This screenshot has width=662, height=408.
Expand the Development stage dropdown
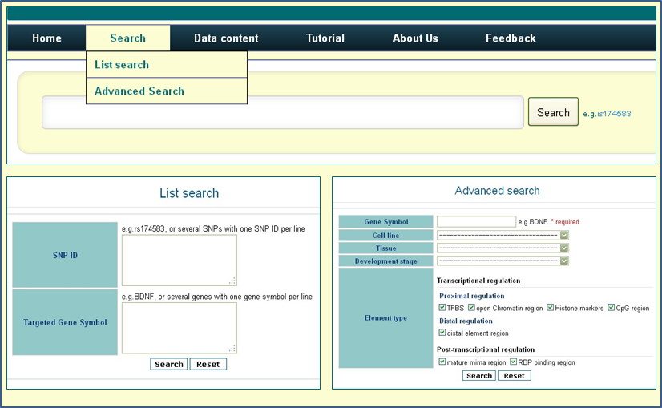pos(503,261)
